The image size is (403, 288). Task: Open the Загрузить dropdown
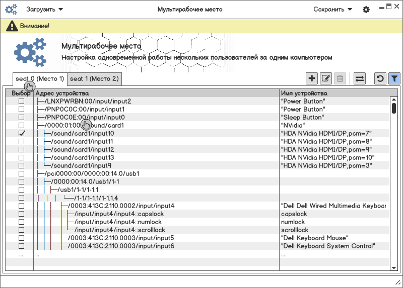click(x=44, y=10)
